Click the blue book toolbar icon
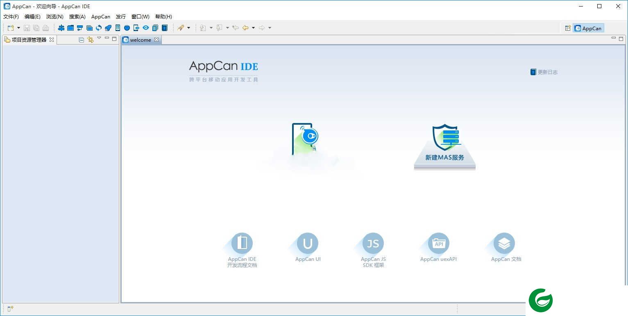The image size is (628, 316). (165, 28)
